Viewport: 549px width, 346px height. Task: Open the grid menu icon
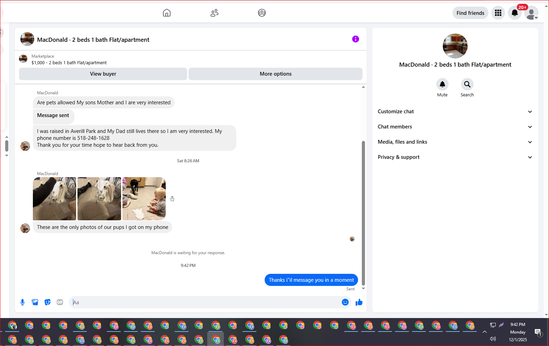click(x=498, y=13)
